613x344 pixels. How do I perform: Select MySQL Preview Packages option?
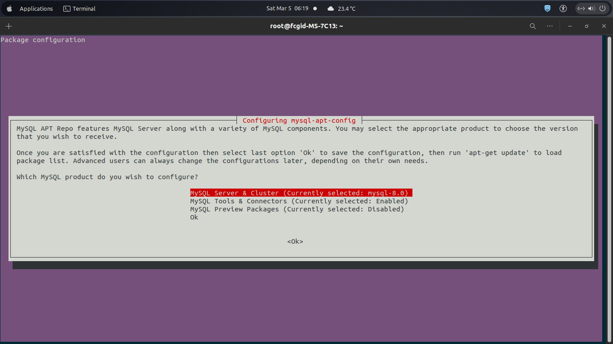[x=297, y=209]
